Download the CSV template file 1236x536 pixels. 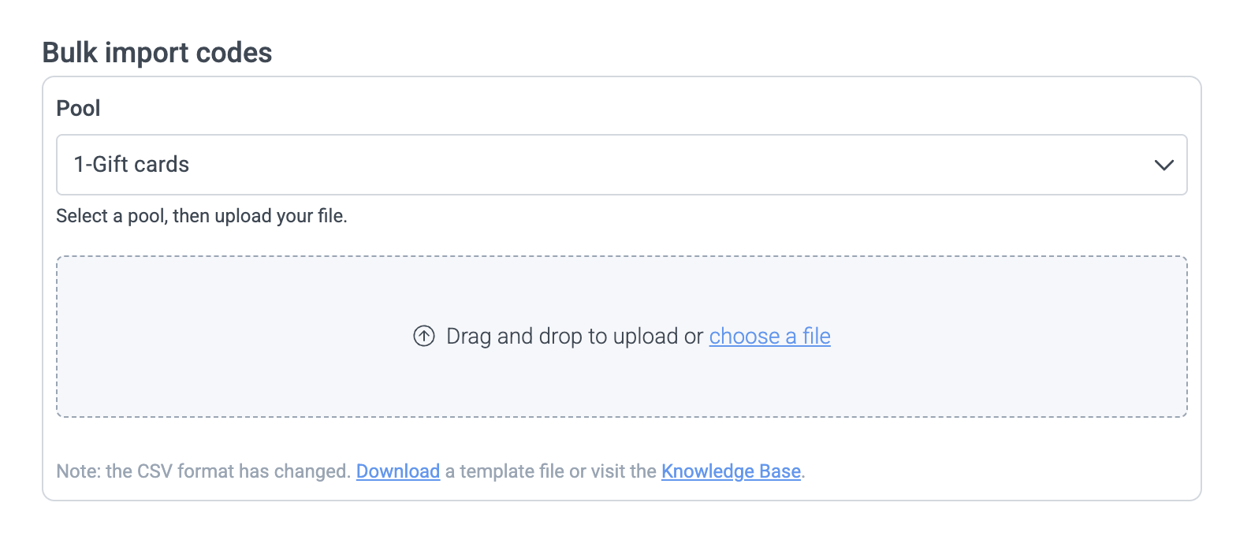click(x=397, y=471)
